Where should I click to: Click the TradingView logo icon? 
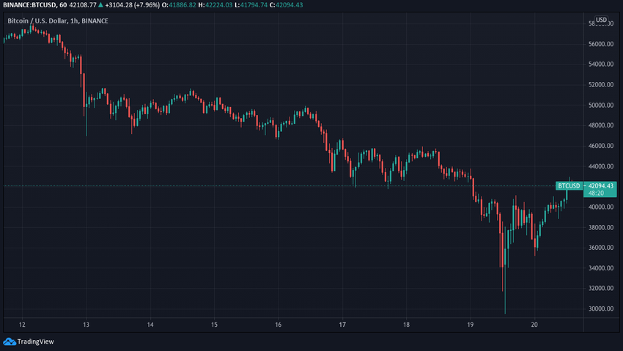click(x=9, y=341)
